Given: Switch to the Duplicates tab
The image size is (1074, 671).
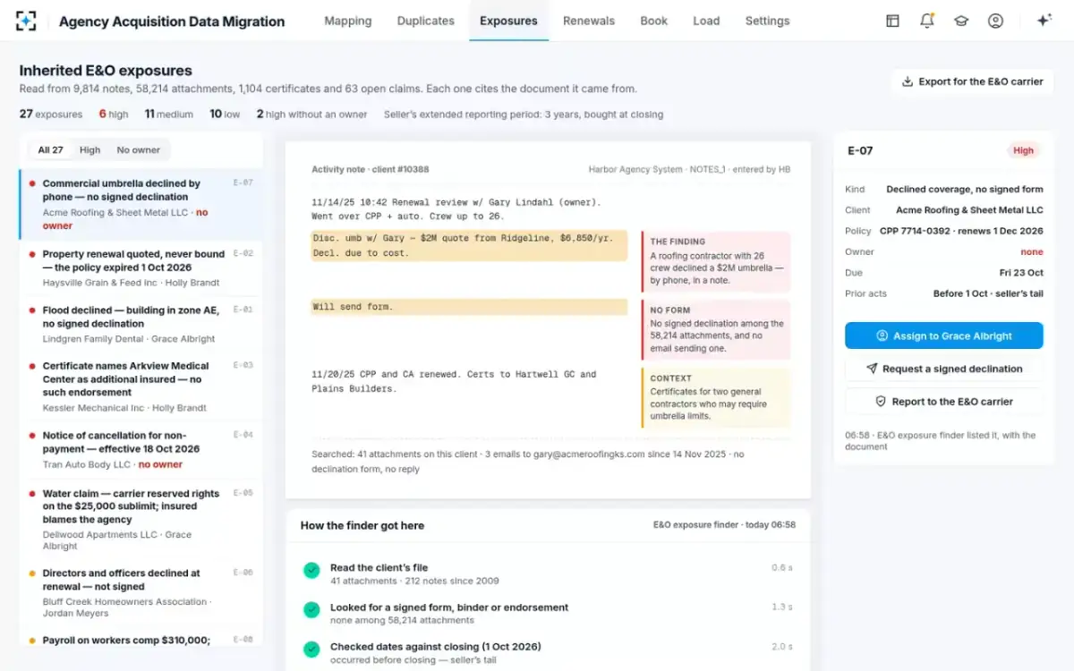Looking at the screenshot, I should [x=425, y=21].
